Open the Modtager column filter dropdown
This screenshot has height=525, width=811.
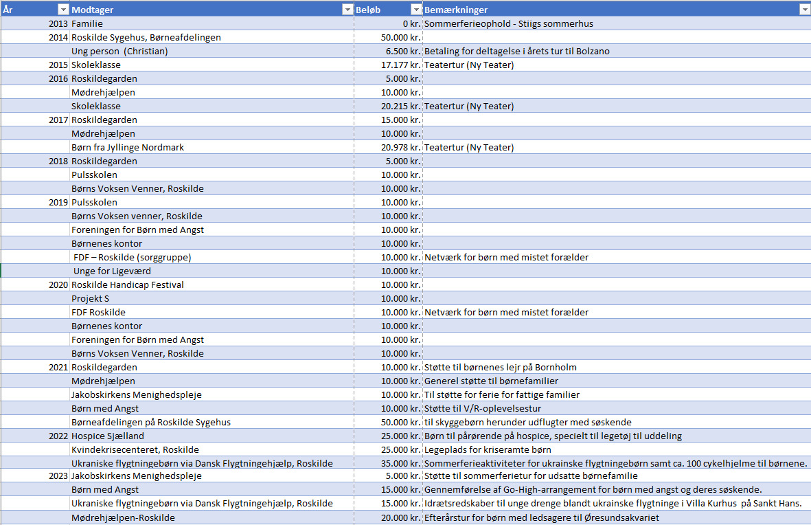pos(347,10)
